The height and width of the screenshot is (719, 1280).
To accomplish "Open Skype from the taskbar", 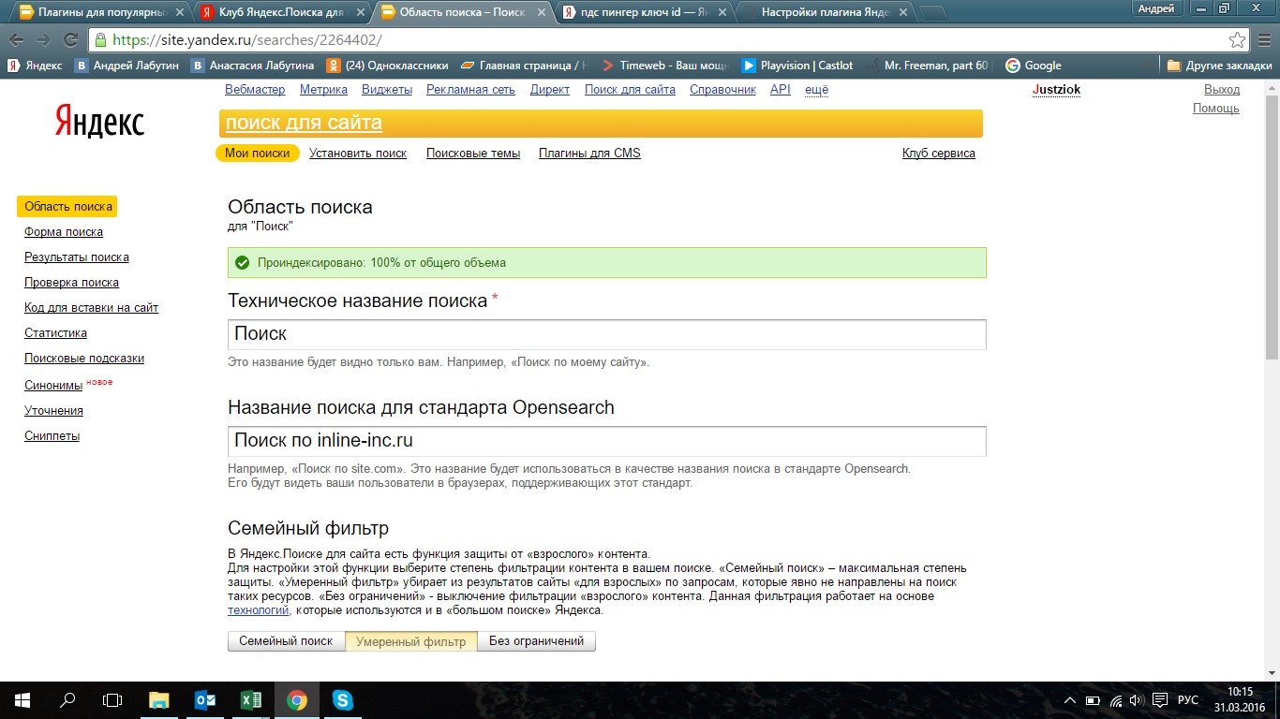I will 342,700.
